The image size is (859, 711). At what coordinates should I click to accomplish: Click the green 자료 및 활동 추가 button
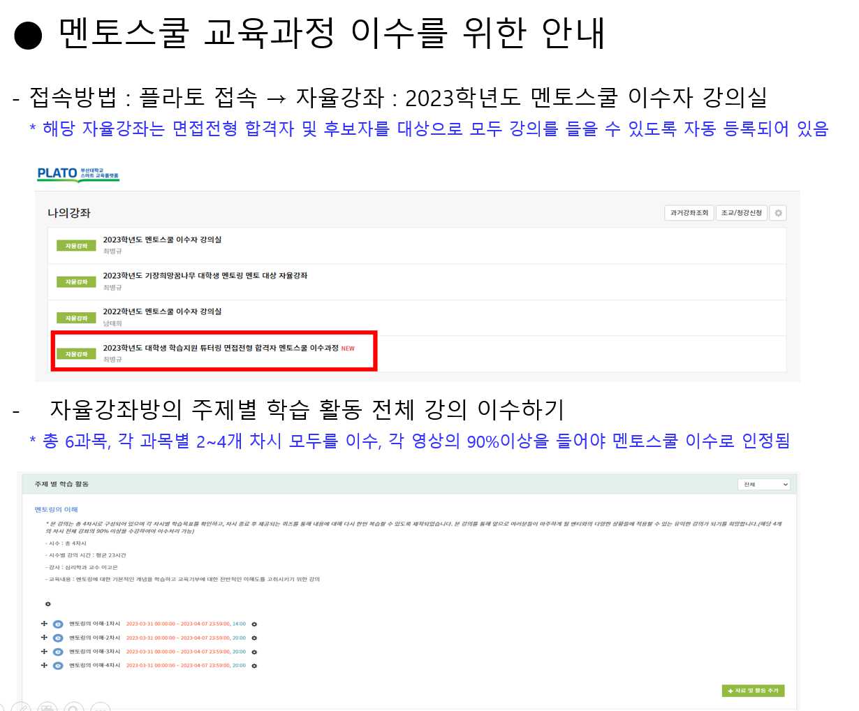point(753,691)
